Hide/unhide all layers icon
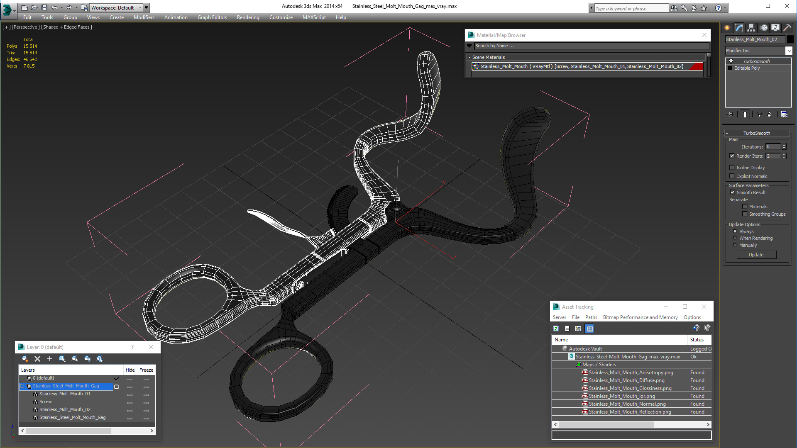 87,359
